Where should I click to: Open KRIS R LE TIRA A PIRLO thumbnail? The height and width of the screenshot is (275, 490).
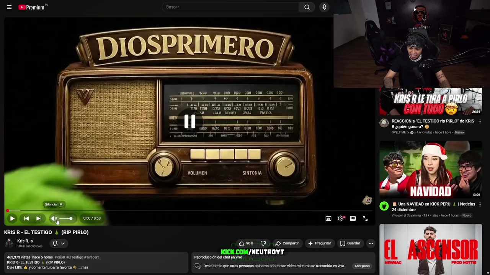tap(431, 102)
